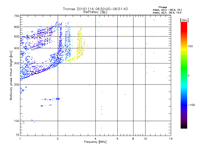This screenshot has height=151, width=201.
Task: Click the 'Phases' header label
Action: tap(163, 7)
